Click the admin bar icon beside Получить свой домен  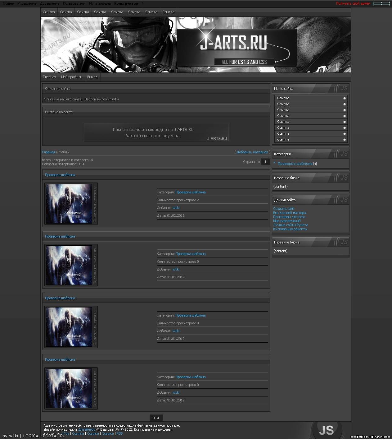[381, 3]
